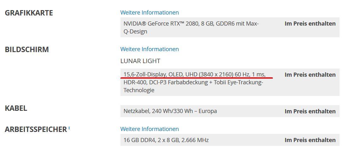Click Im Preis enthalten for the Netzkabel
The image size is (343, 149).
(310, 111)
